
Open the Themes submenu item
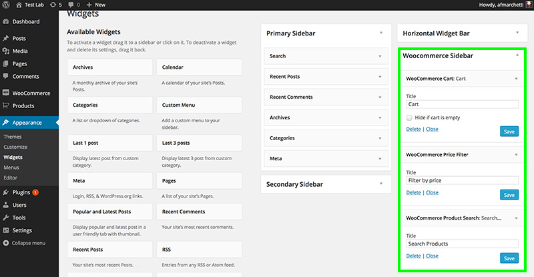click(13, 137)
